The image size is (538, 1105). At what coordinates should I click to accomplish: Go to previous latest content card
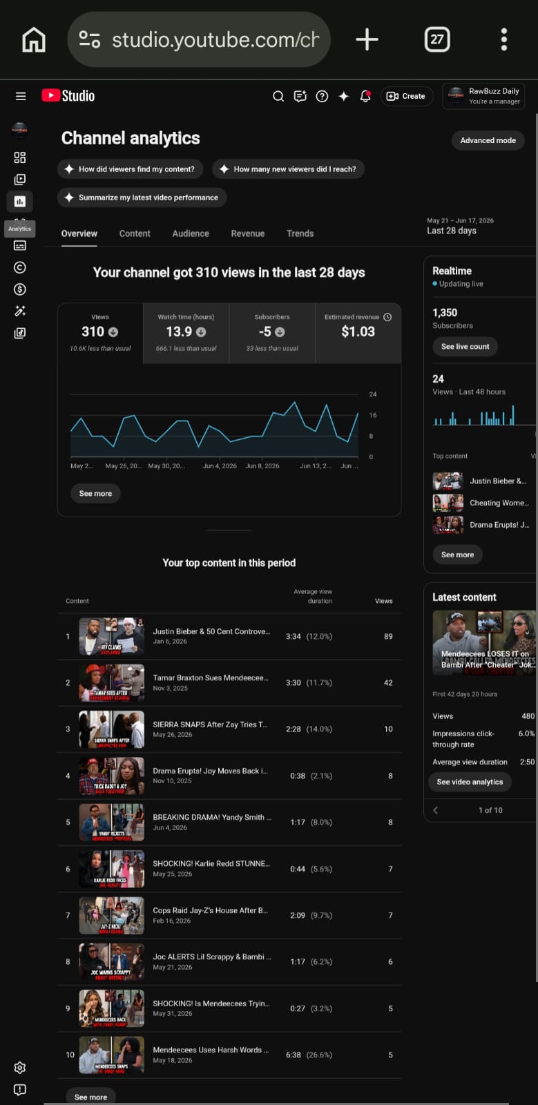coord(435,810)
